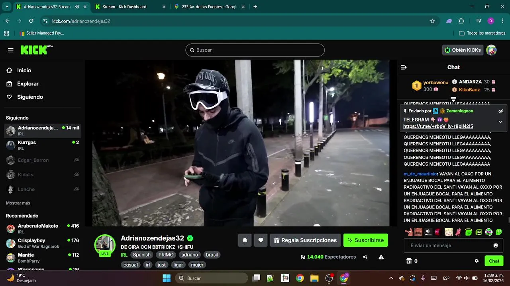Open a new browser tab
Screen dimensions: 510x286
(x=255, y=7)
